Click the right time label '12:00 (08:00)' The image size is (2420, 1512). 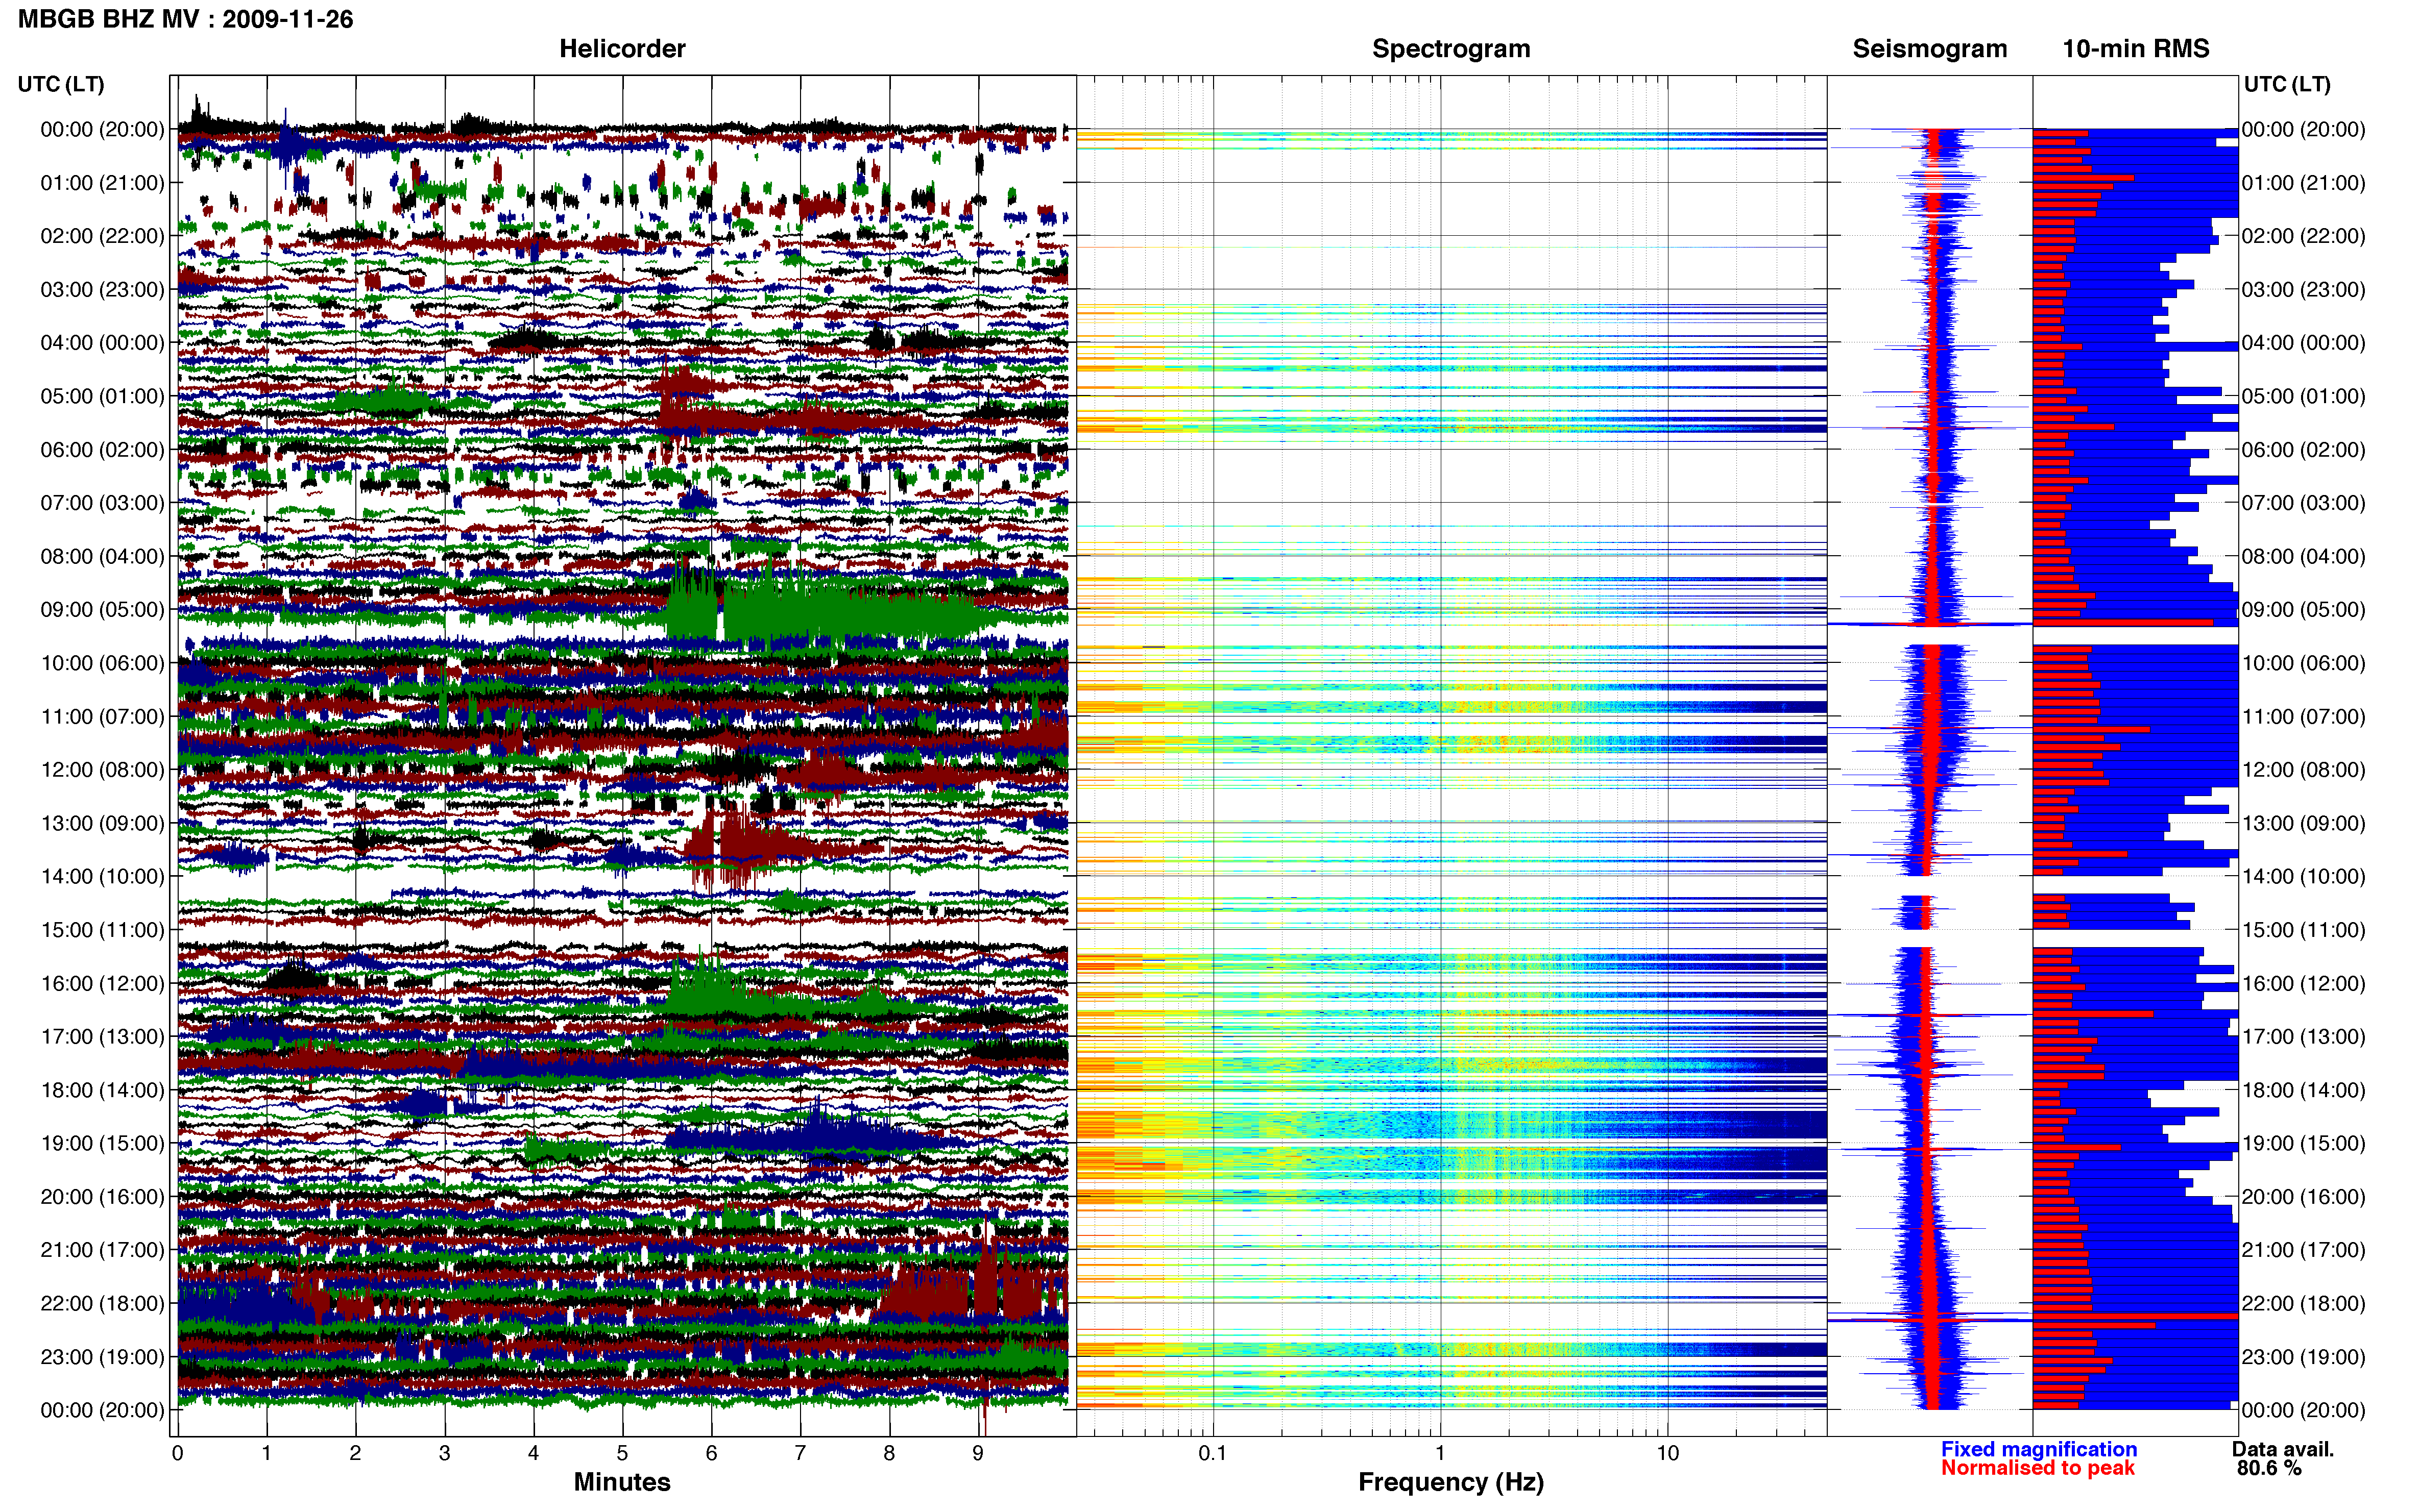[x=2303, y=770]
